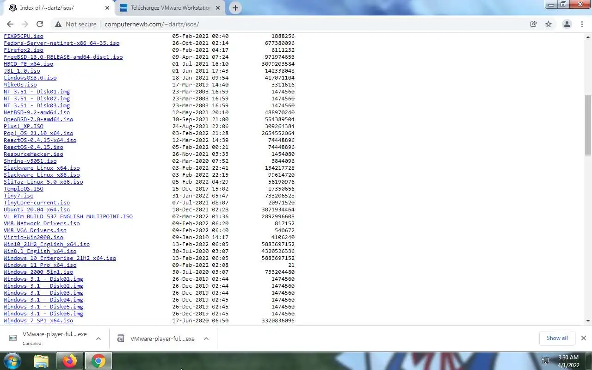592x370 pixels.
Task: Click HBCD_PE_x64.iso link
Action: [28, 64]
